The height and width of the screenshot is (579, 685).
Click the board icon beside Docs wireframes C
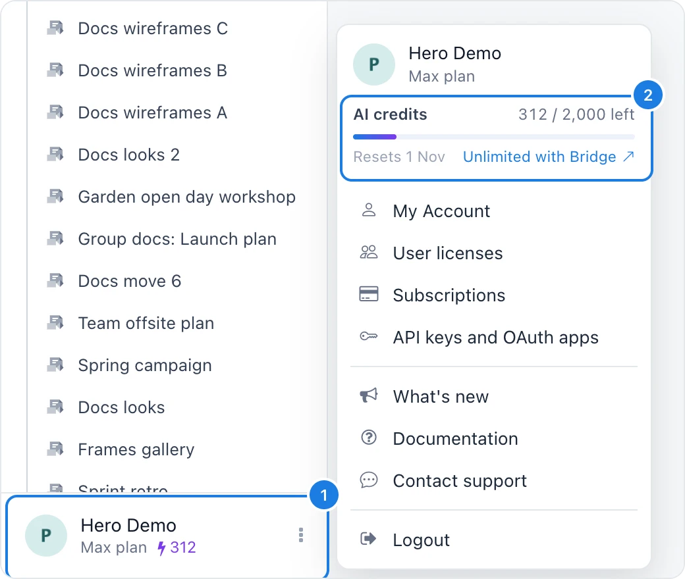point(55,28)
